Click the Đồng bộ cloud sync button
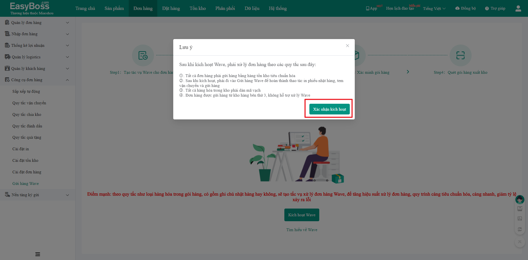The width and height of the screenshot is (528, 260). point(465,8)
